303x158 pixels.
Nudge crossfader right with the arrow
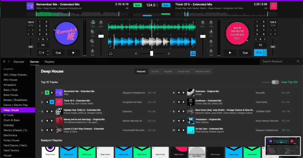(x=169, y=53)
